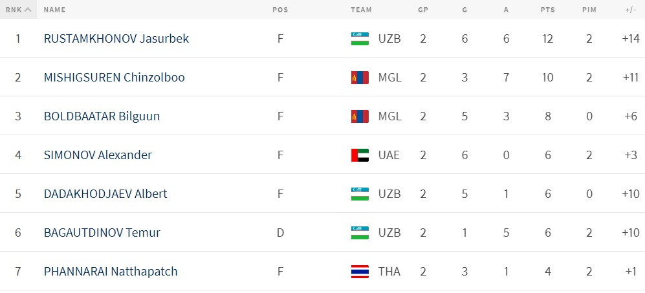The height and width of the screenshot is (293, 645).
Task: Sort by goals G column header
Action: (x=465, y=10)
